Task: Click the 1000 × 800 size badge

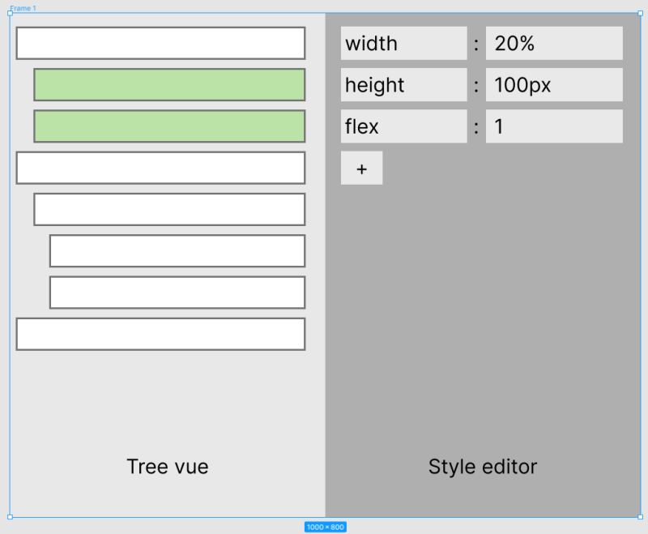Action: click(x=324, y=527)
